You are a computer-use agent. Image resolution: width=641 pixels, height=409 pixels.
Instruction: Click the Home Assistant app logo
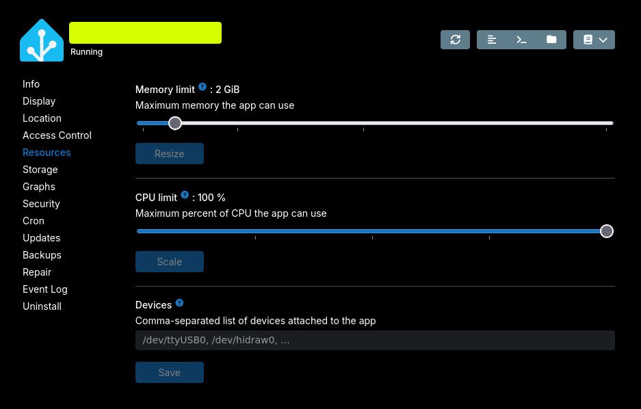[x=42, y=41]
